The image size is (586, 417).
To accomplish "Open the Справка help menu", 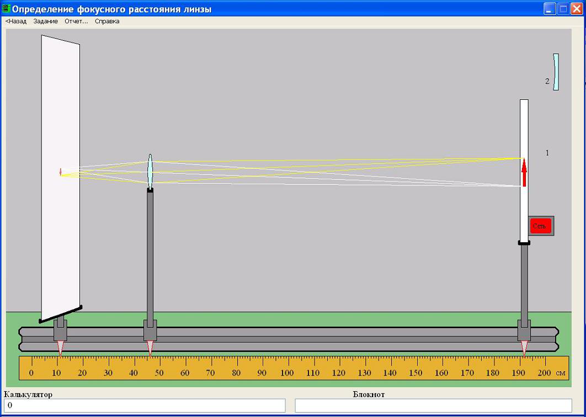I will [107, 22].
